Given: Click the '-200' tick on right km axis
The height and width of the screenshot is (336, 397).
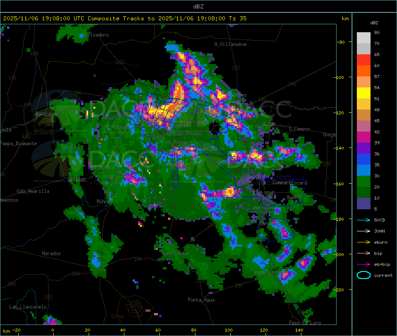Looking at the screenshot, I should pyautogui.click(x=340, y=254).
